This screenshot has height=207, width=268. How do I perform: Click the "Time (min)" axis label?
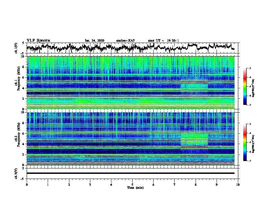pyautogui.click(x=135, y=188)
